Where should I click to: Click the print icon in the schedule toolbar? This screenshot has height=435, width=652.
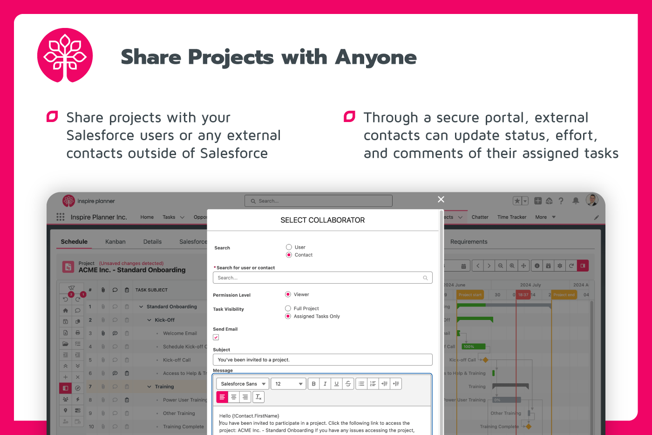(x=78, y=333)
